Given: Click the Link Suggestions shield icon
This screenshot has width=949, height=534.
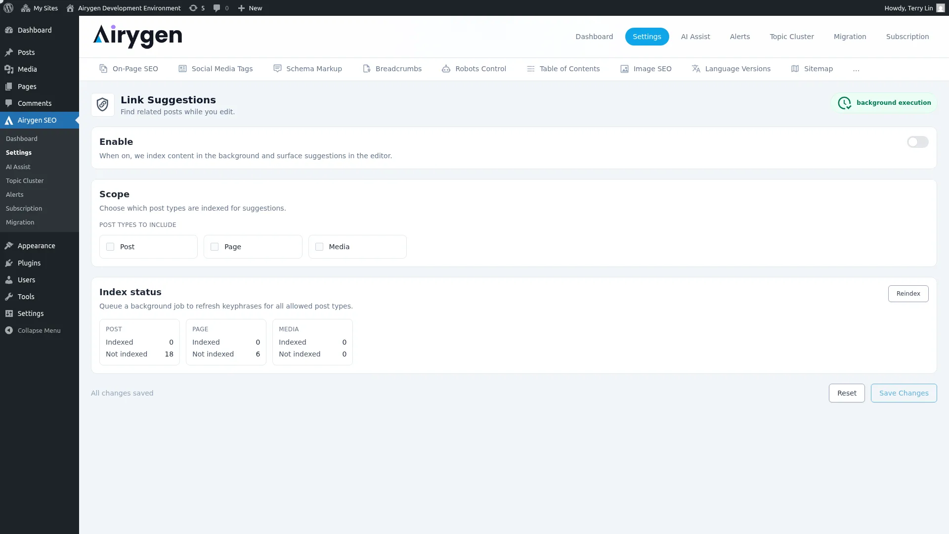Looking at the screenshot, I should pyautogui.click(x=103, y=105).
